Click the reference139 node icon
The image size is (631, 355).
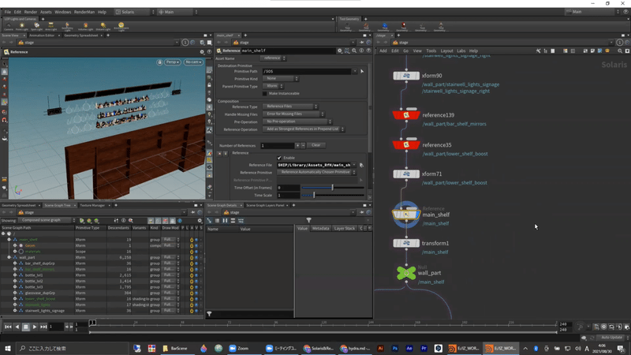click(x=406, y=115)
